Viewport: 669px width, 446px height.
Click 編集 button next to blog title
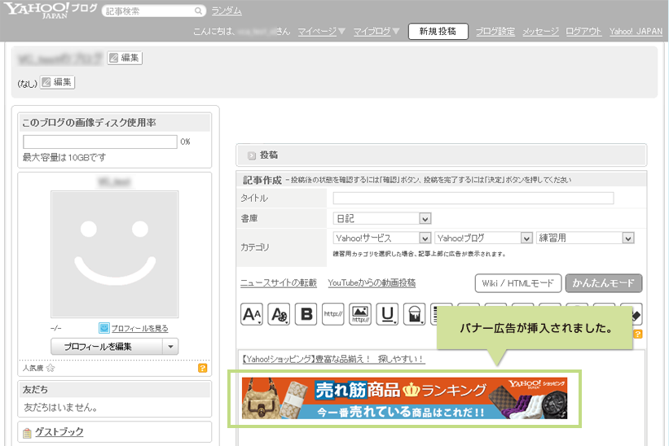tap(125, 58)
